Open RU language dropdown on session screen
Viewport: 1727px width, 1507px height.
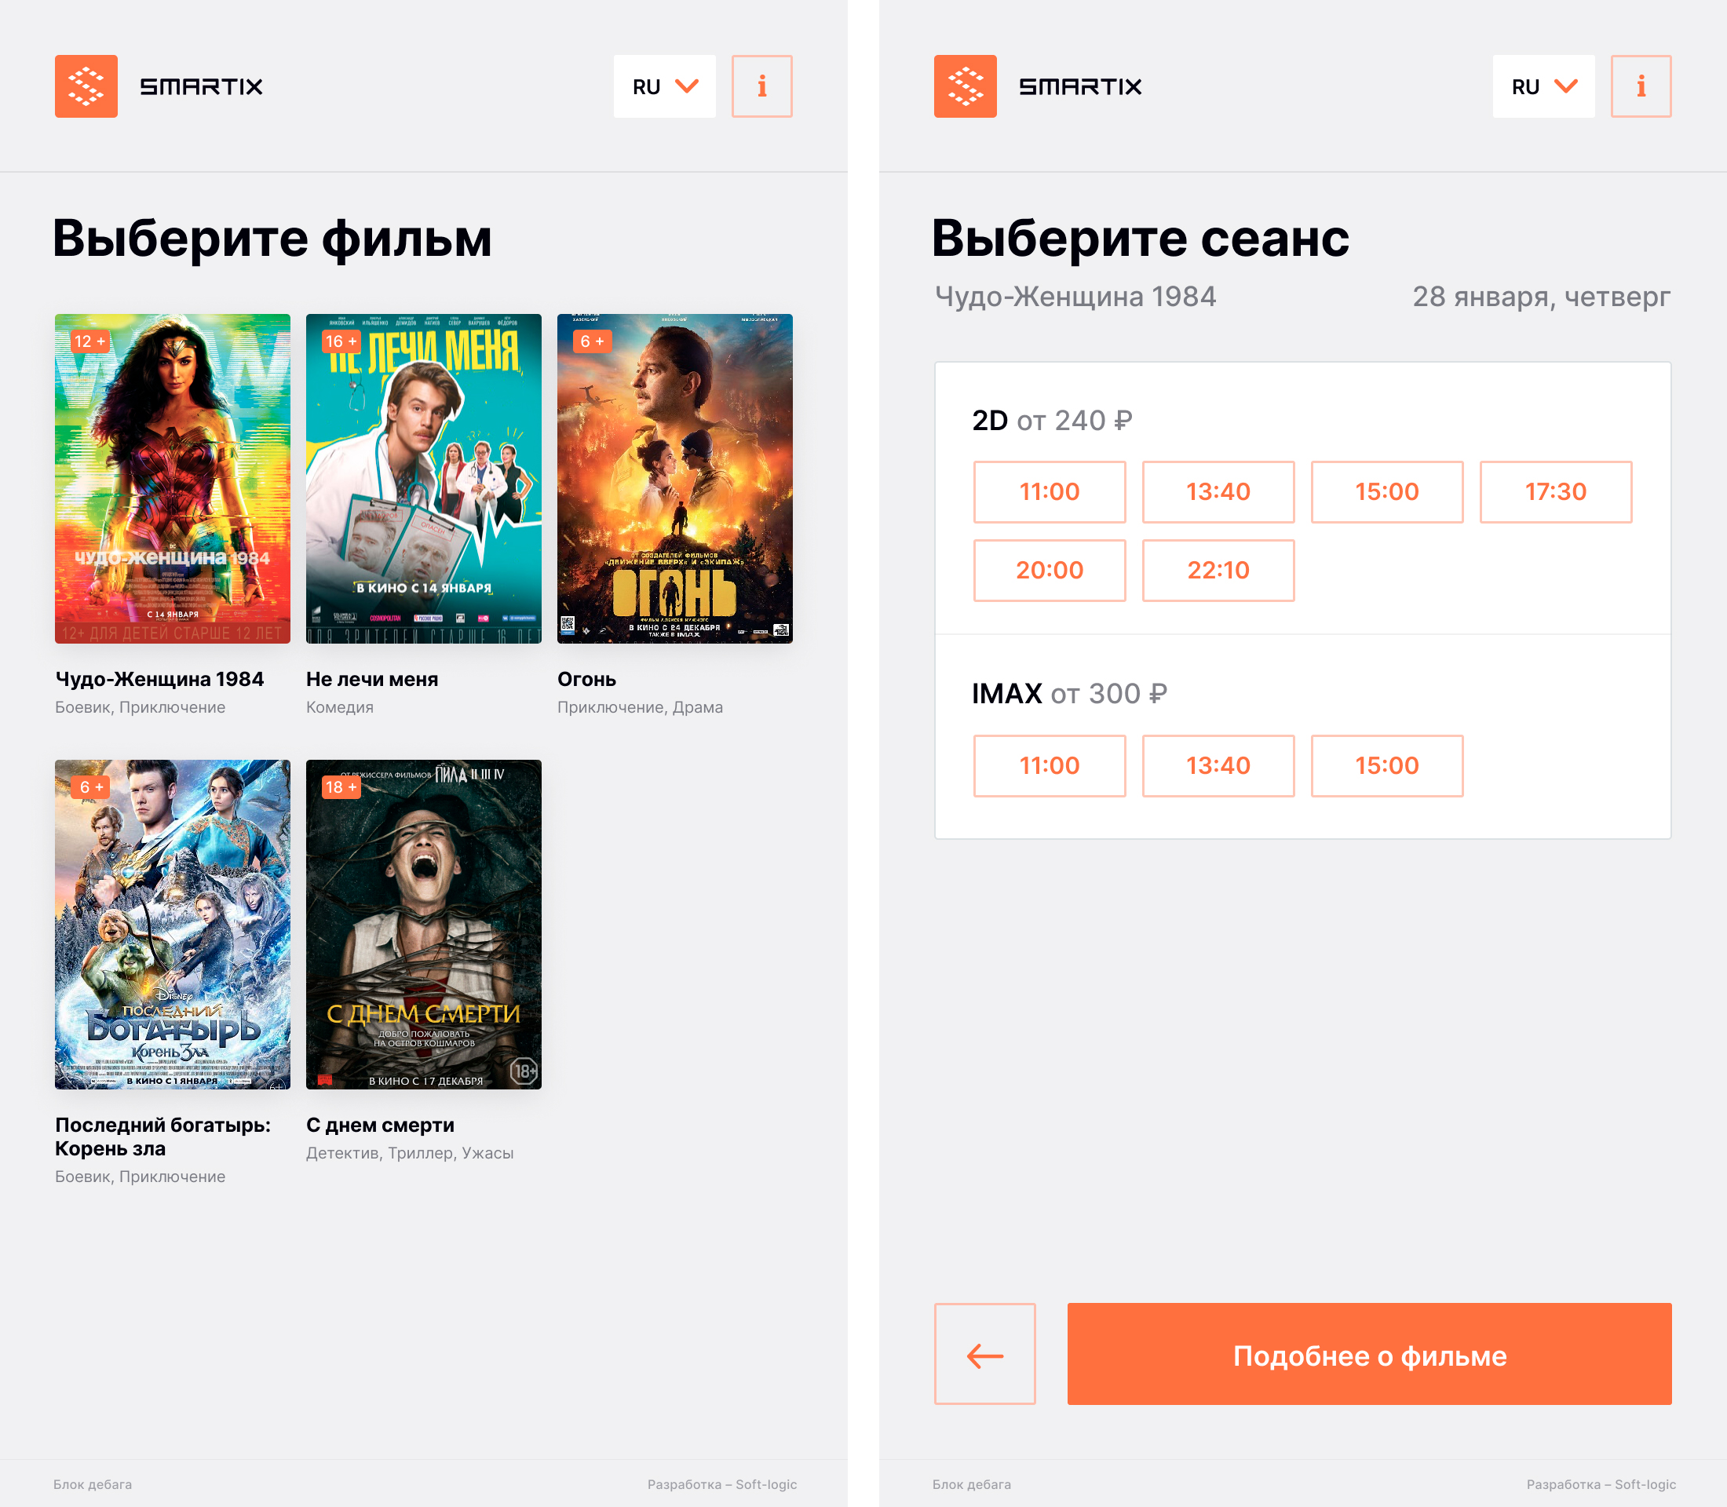[x=1543, y=86]
